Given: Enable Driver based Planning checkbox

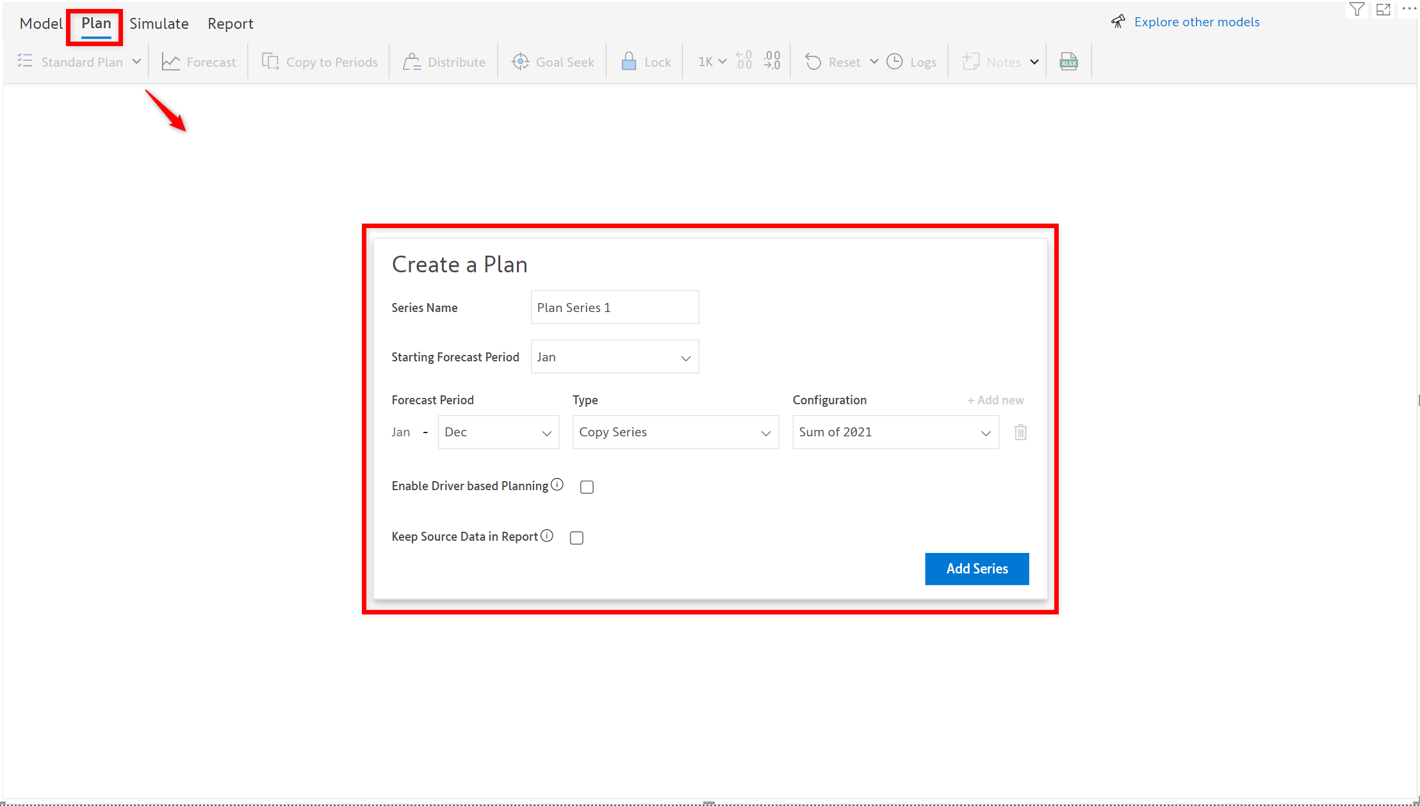Looking at the screenshot, I should 587,487.
